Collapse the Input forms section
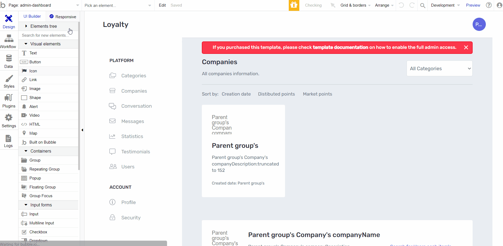The width and height of the screenshot is (503, 246). [48, 205]
